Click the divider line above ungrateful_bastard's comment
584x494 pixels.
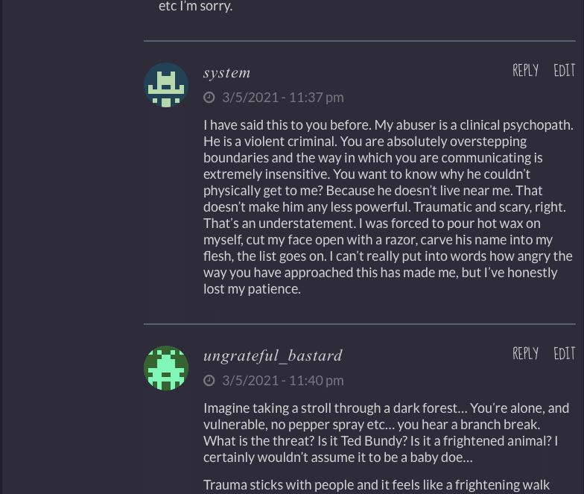(359, 324)
